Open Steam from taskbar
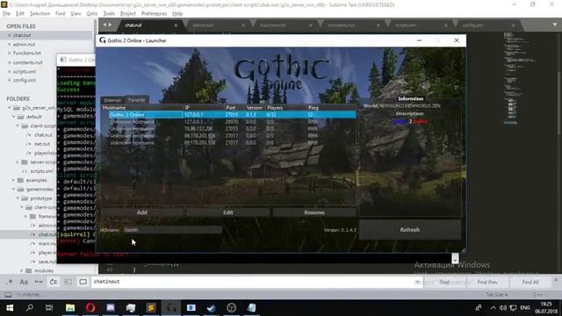This screenshot has width=562, height=316. point(211,308)
